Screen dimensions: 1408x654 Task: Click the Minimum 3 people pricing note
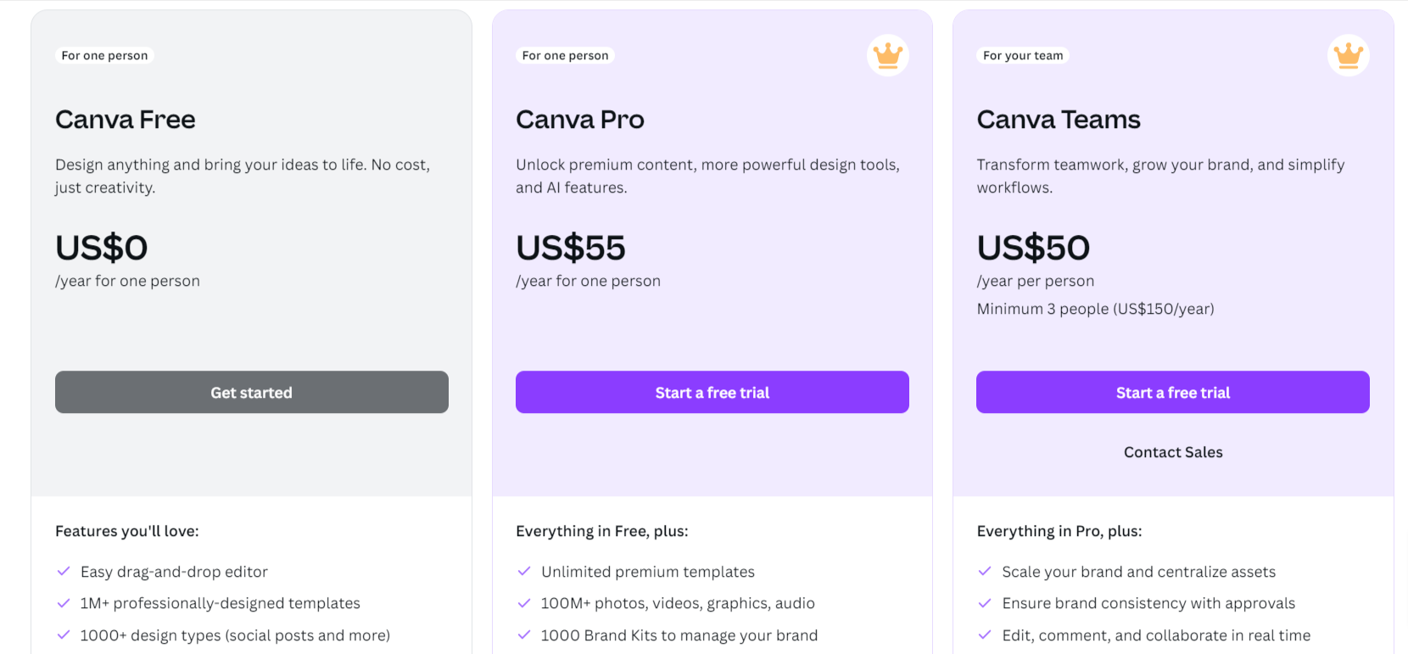pyautogui.click(x=1095, y=309)
